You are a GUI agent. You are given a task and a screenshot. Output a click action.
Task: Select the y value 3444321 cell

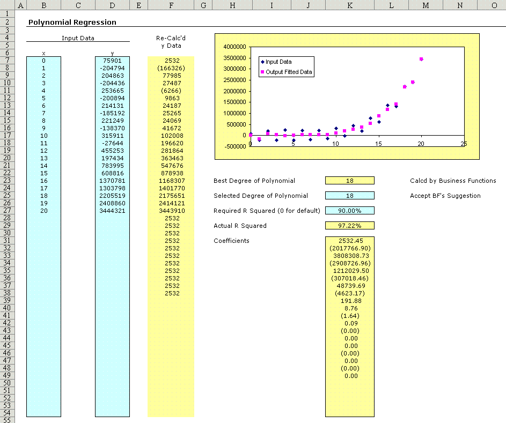(112, 211)
